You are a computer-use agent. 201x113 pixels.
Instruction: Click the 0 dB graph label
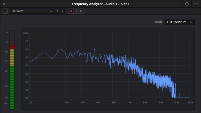tap(25, 33)
